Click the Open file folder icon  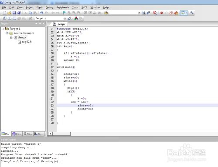click(x=9, y=13)
